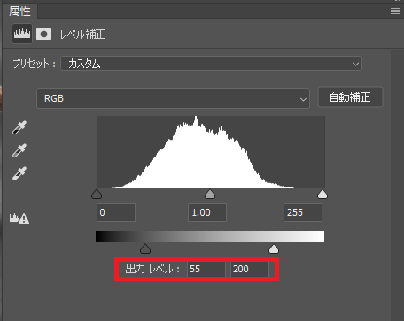404x321 pixels.
Task: Pick the gray point eyedropper
Action: tap(19, 150)
